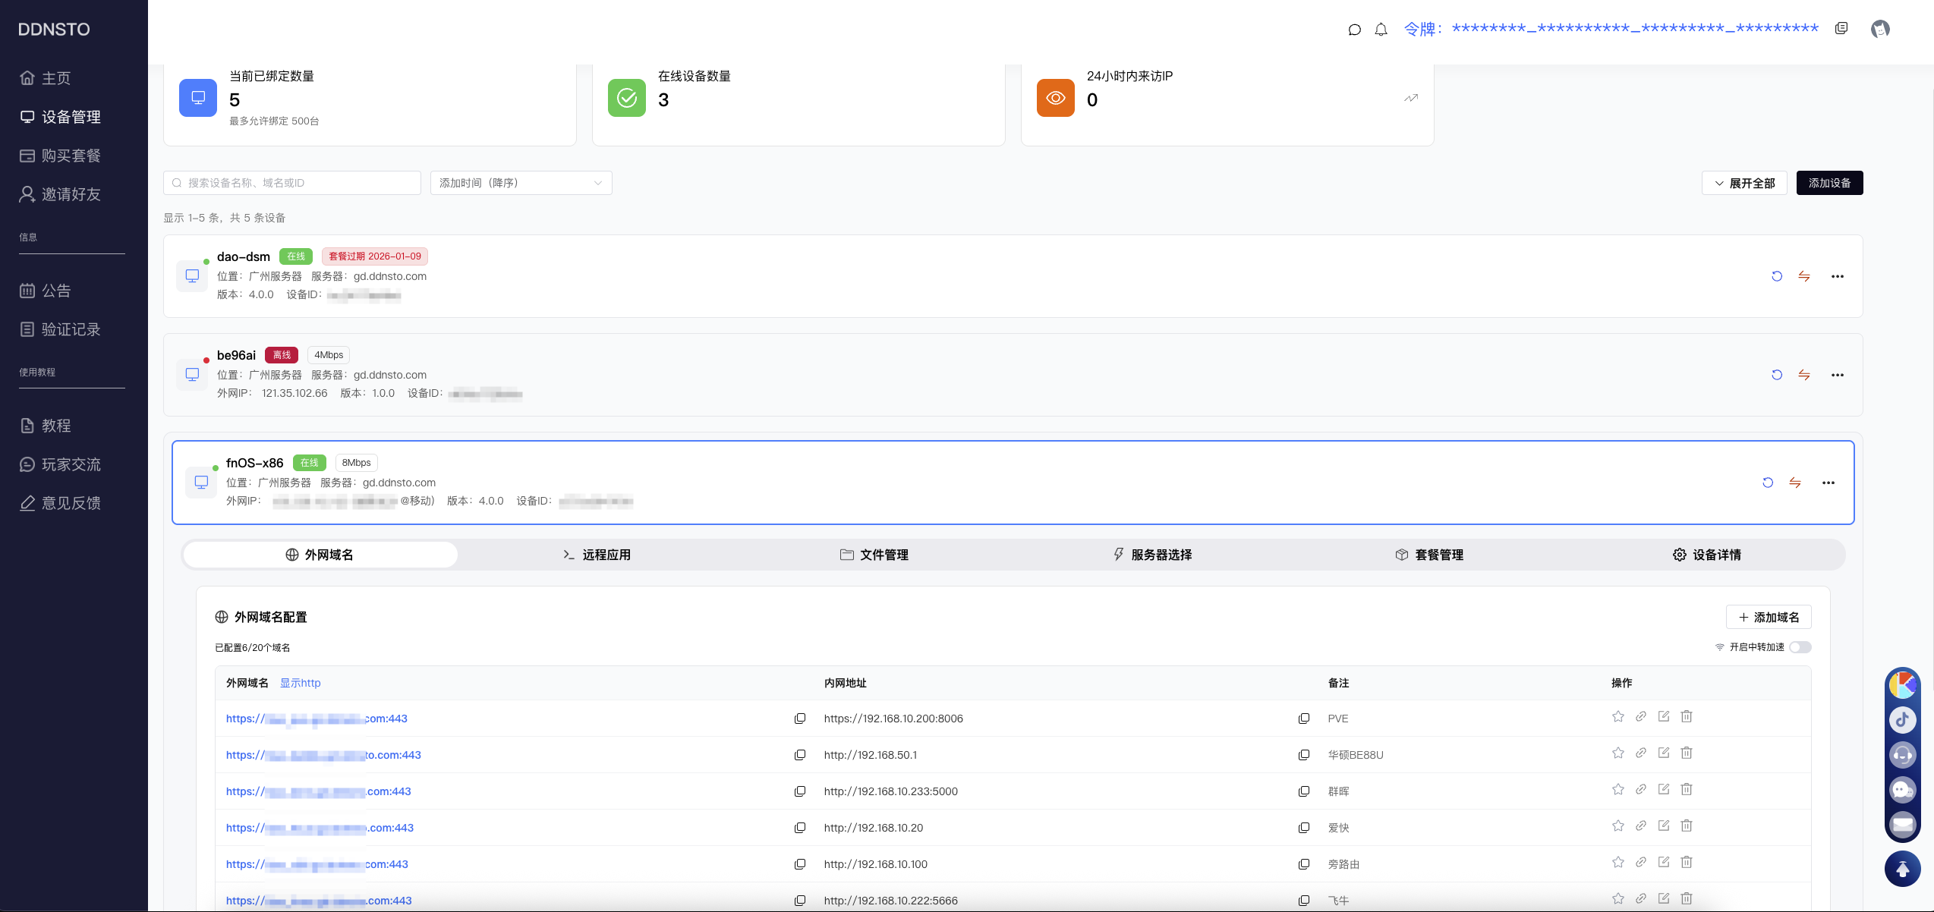Switch to the 服务器选择 tab
Viewport: 1934px width, 912px height.
tap(1152, 555)
